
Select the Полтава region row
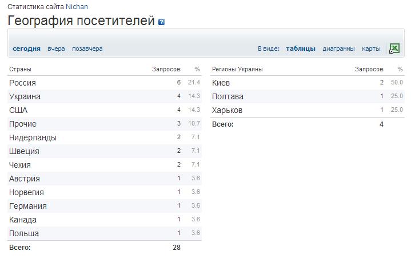[307, 96]
